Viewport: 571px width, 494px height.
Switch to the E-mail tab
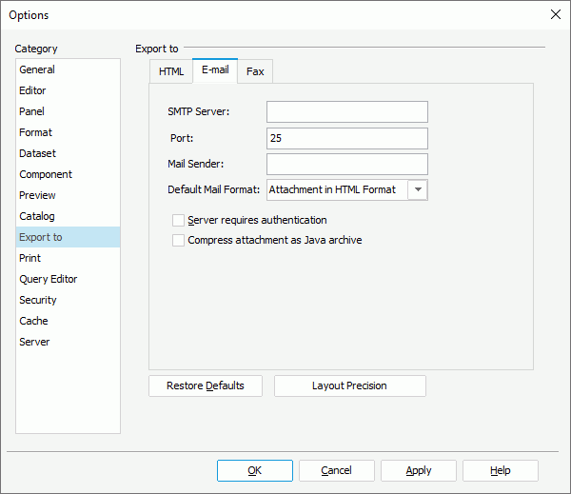[215, 70]
